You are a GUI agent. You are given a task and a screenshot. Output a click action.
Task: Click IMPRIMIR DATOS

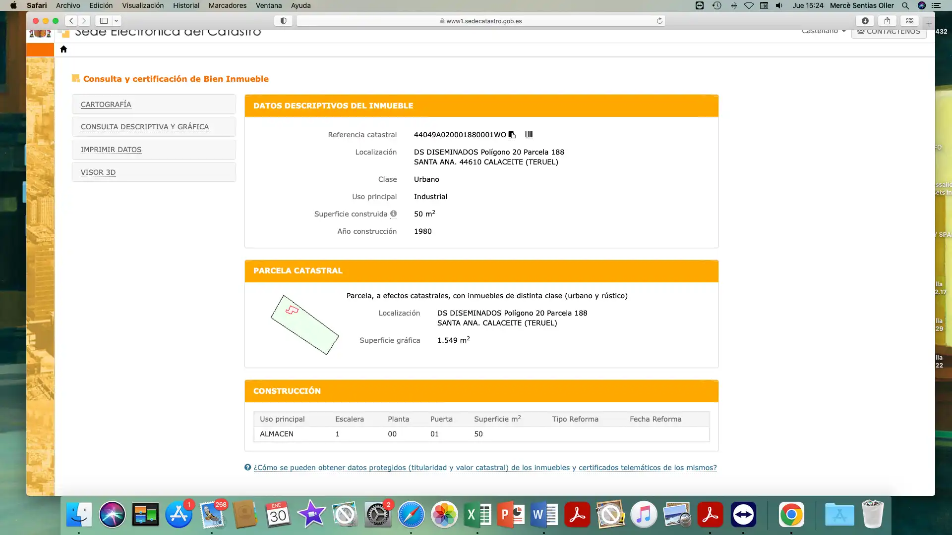(x=111, y=150)
